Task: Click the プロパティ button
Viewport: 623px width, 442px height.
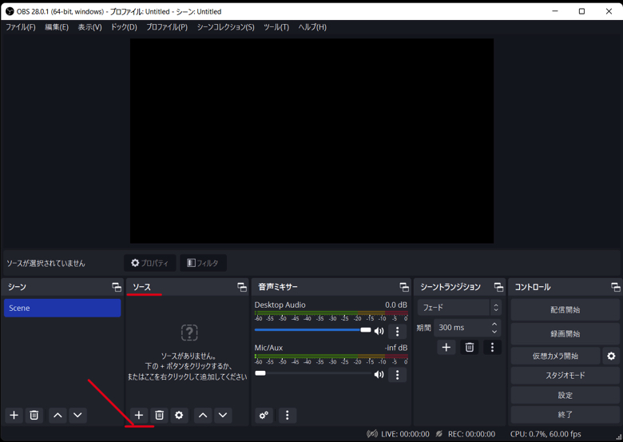Action: 150,263
